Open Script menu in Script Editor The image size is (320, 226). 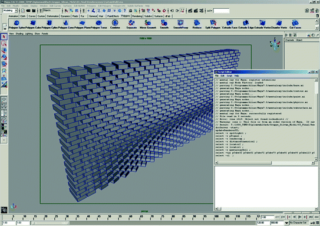[229, 76]
